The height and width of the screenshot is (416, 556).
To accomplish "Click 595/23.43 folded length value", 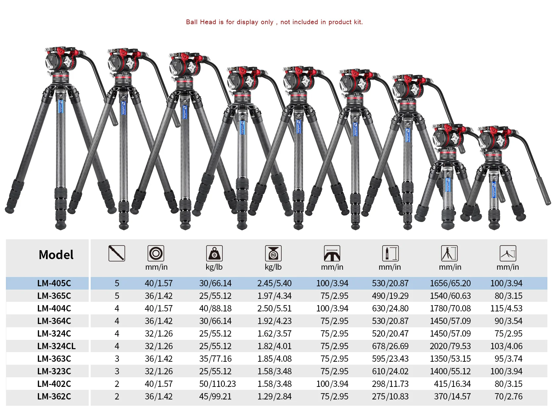I will pos(390,359).
